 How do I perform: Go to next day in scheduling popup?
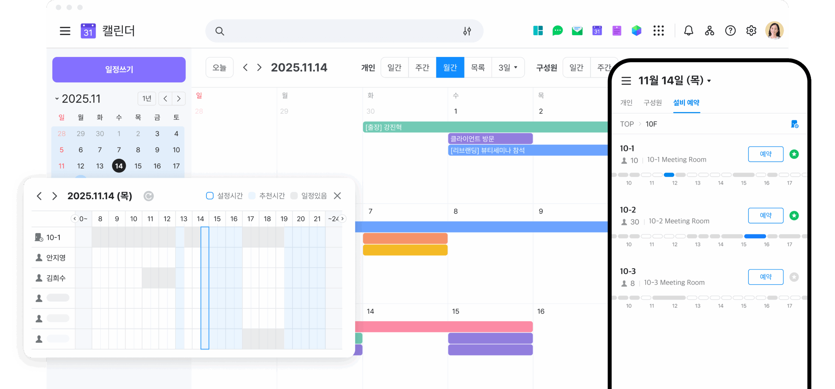pyautogui.click(x=54, y=196)
